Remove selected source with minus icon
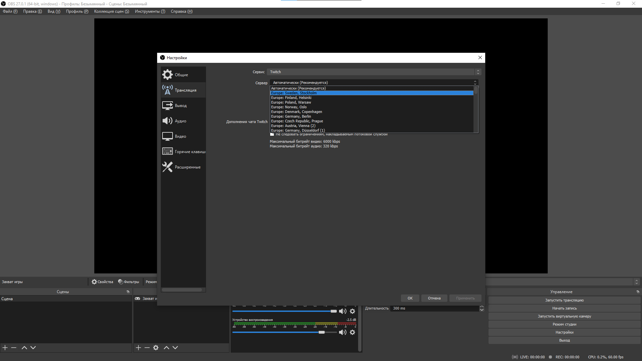Viewport: 642px width, 361px height. pyautogui.click(x=147, y=348)
